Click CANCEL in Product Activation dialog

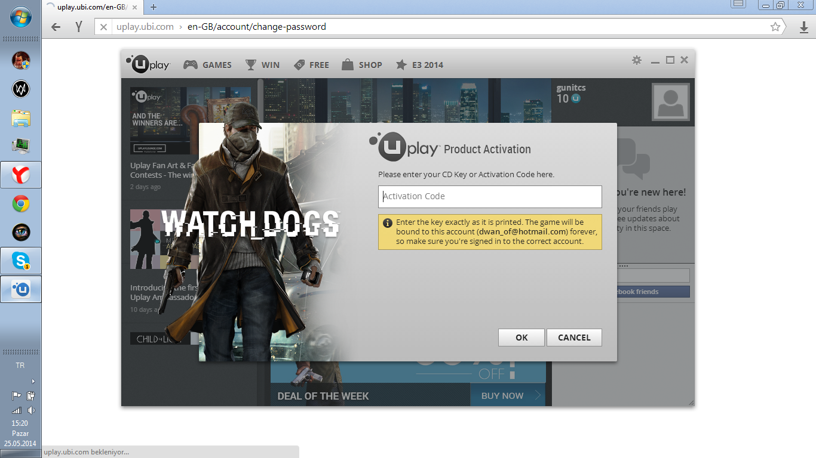574,338
